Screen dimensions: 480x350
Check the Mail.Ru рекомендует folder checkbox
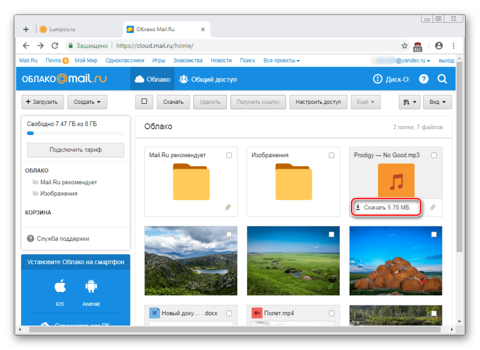(x=229, y=155)
